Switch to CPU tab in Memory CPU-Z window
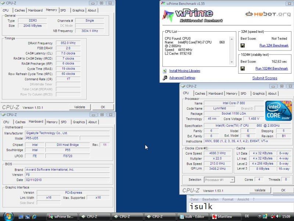This screenshot has height=221, width=294. 6,10
